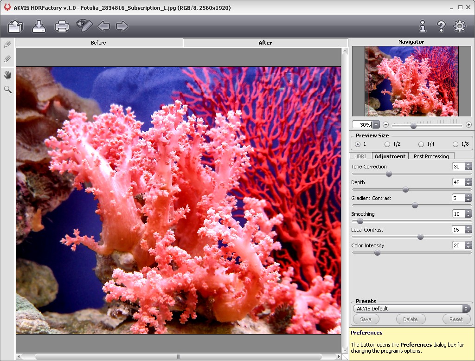This screenshot has height=361, width=475.
Task: Show program info with the i icon
Action: pos(422,26)
